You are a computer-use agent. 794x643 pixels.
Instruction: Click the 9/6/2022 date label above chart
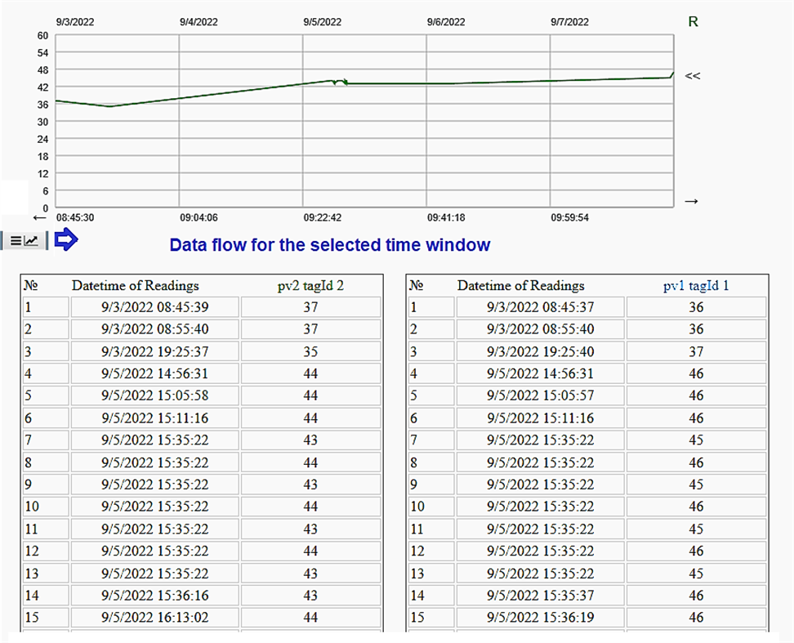(446, 22)
